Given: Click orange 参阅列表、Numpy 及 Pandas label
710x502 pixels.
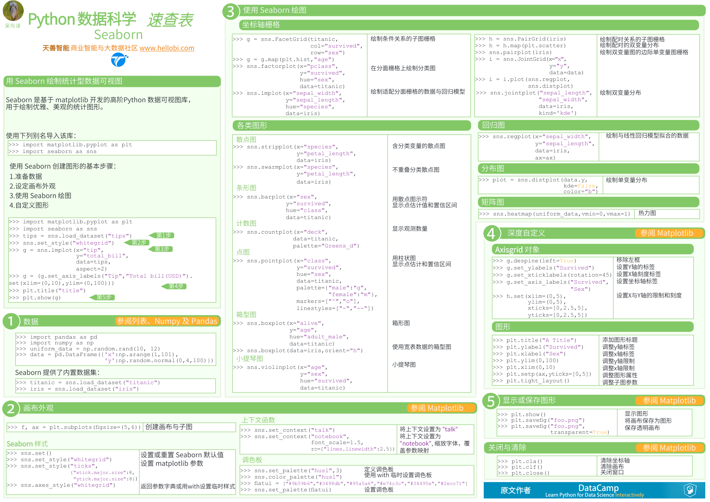Looking at the screenshot, I should (167, 321).
